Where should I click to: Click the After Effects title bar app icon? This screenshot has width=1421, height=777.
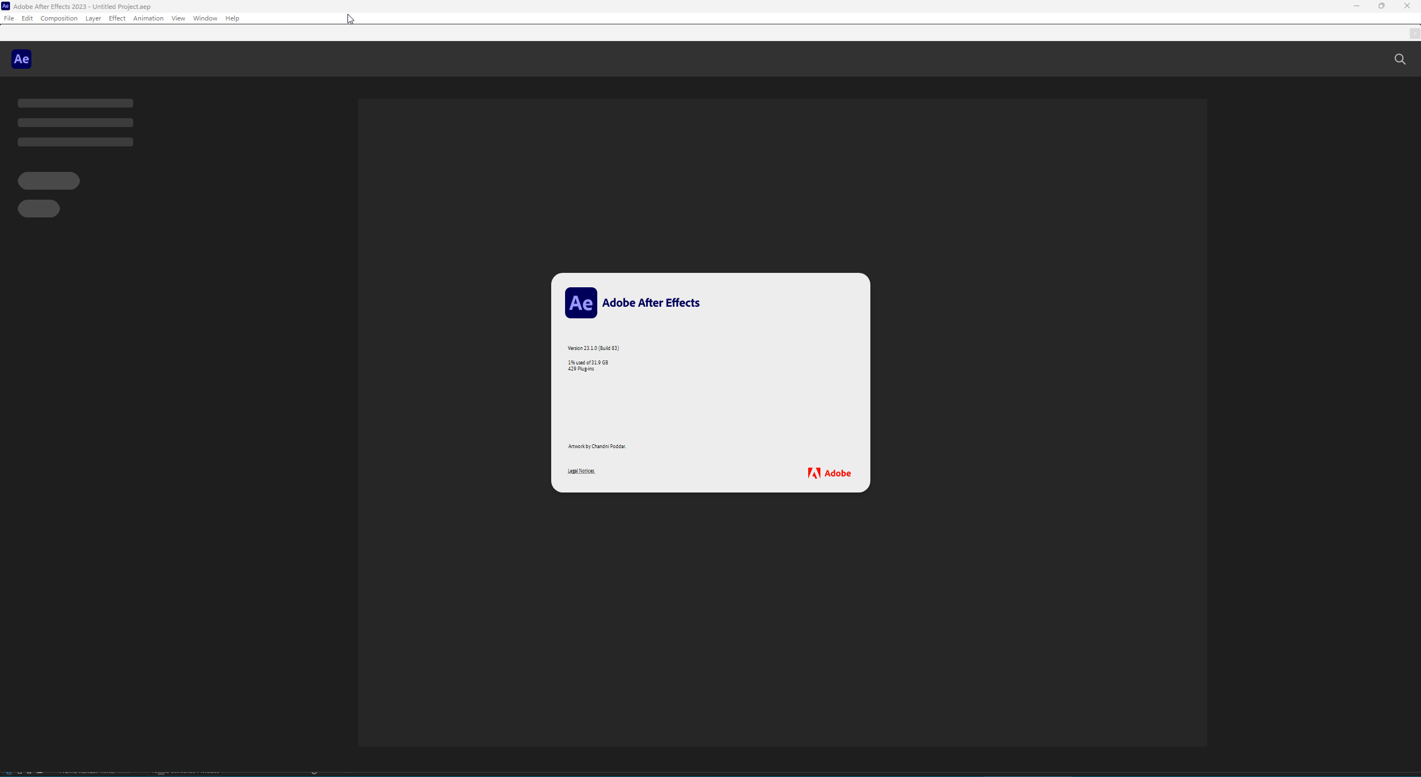click(x=6, y=6)
